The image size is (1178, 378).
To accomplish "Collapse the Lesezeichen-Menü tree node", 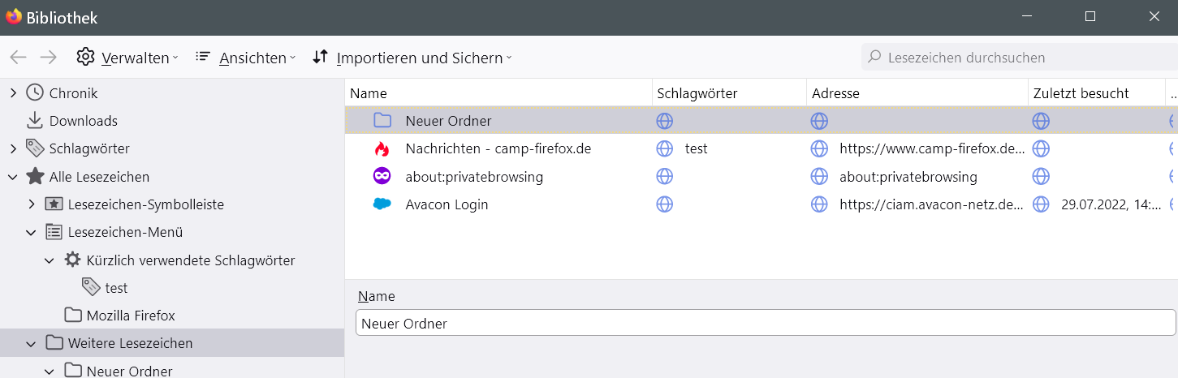I will point(32,233).
